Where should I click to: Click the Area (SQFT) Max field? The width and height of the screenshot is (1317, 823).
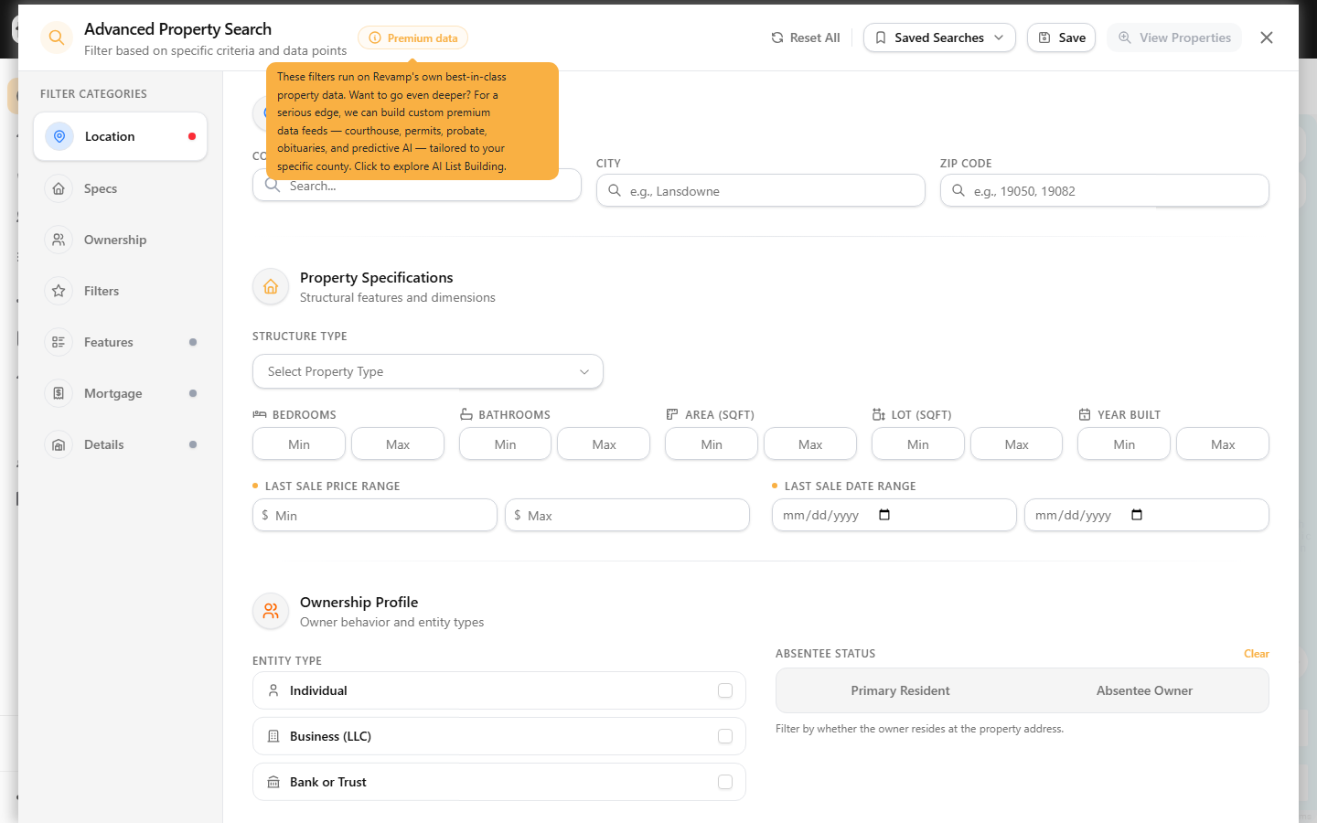point(810,444)
